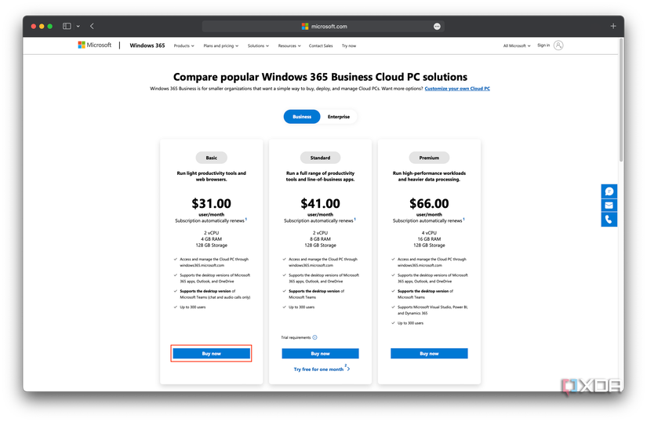Click Buy now for Premium plan
This screenshot has height=422, width=647.
(x=429, y=354)
